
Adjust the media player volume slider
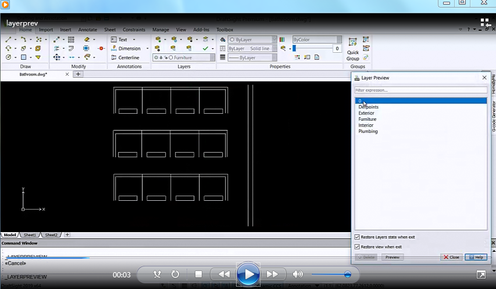click(x=347, y=274)
